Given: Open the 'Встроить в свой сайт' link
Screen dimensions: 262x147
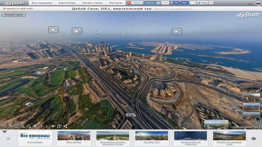Looking at the screenshot, I should (18, 9).
